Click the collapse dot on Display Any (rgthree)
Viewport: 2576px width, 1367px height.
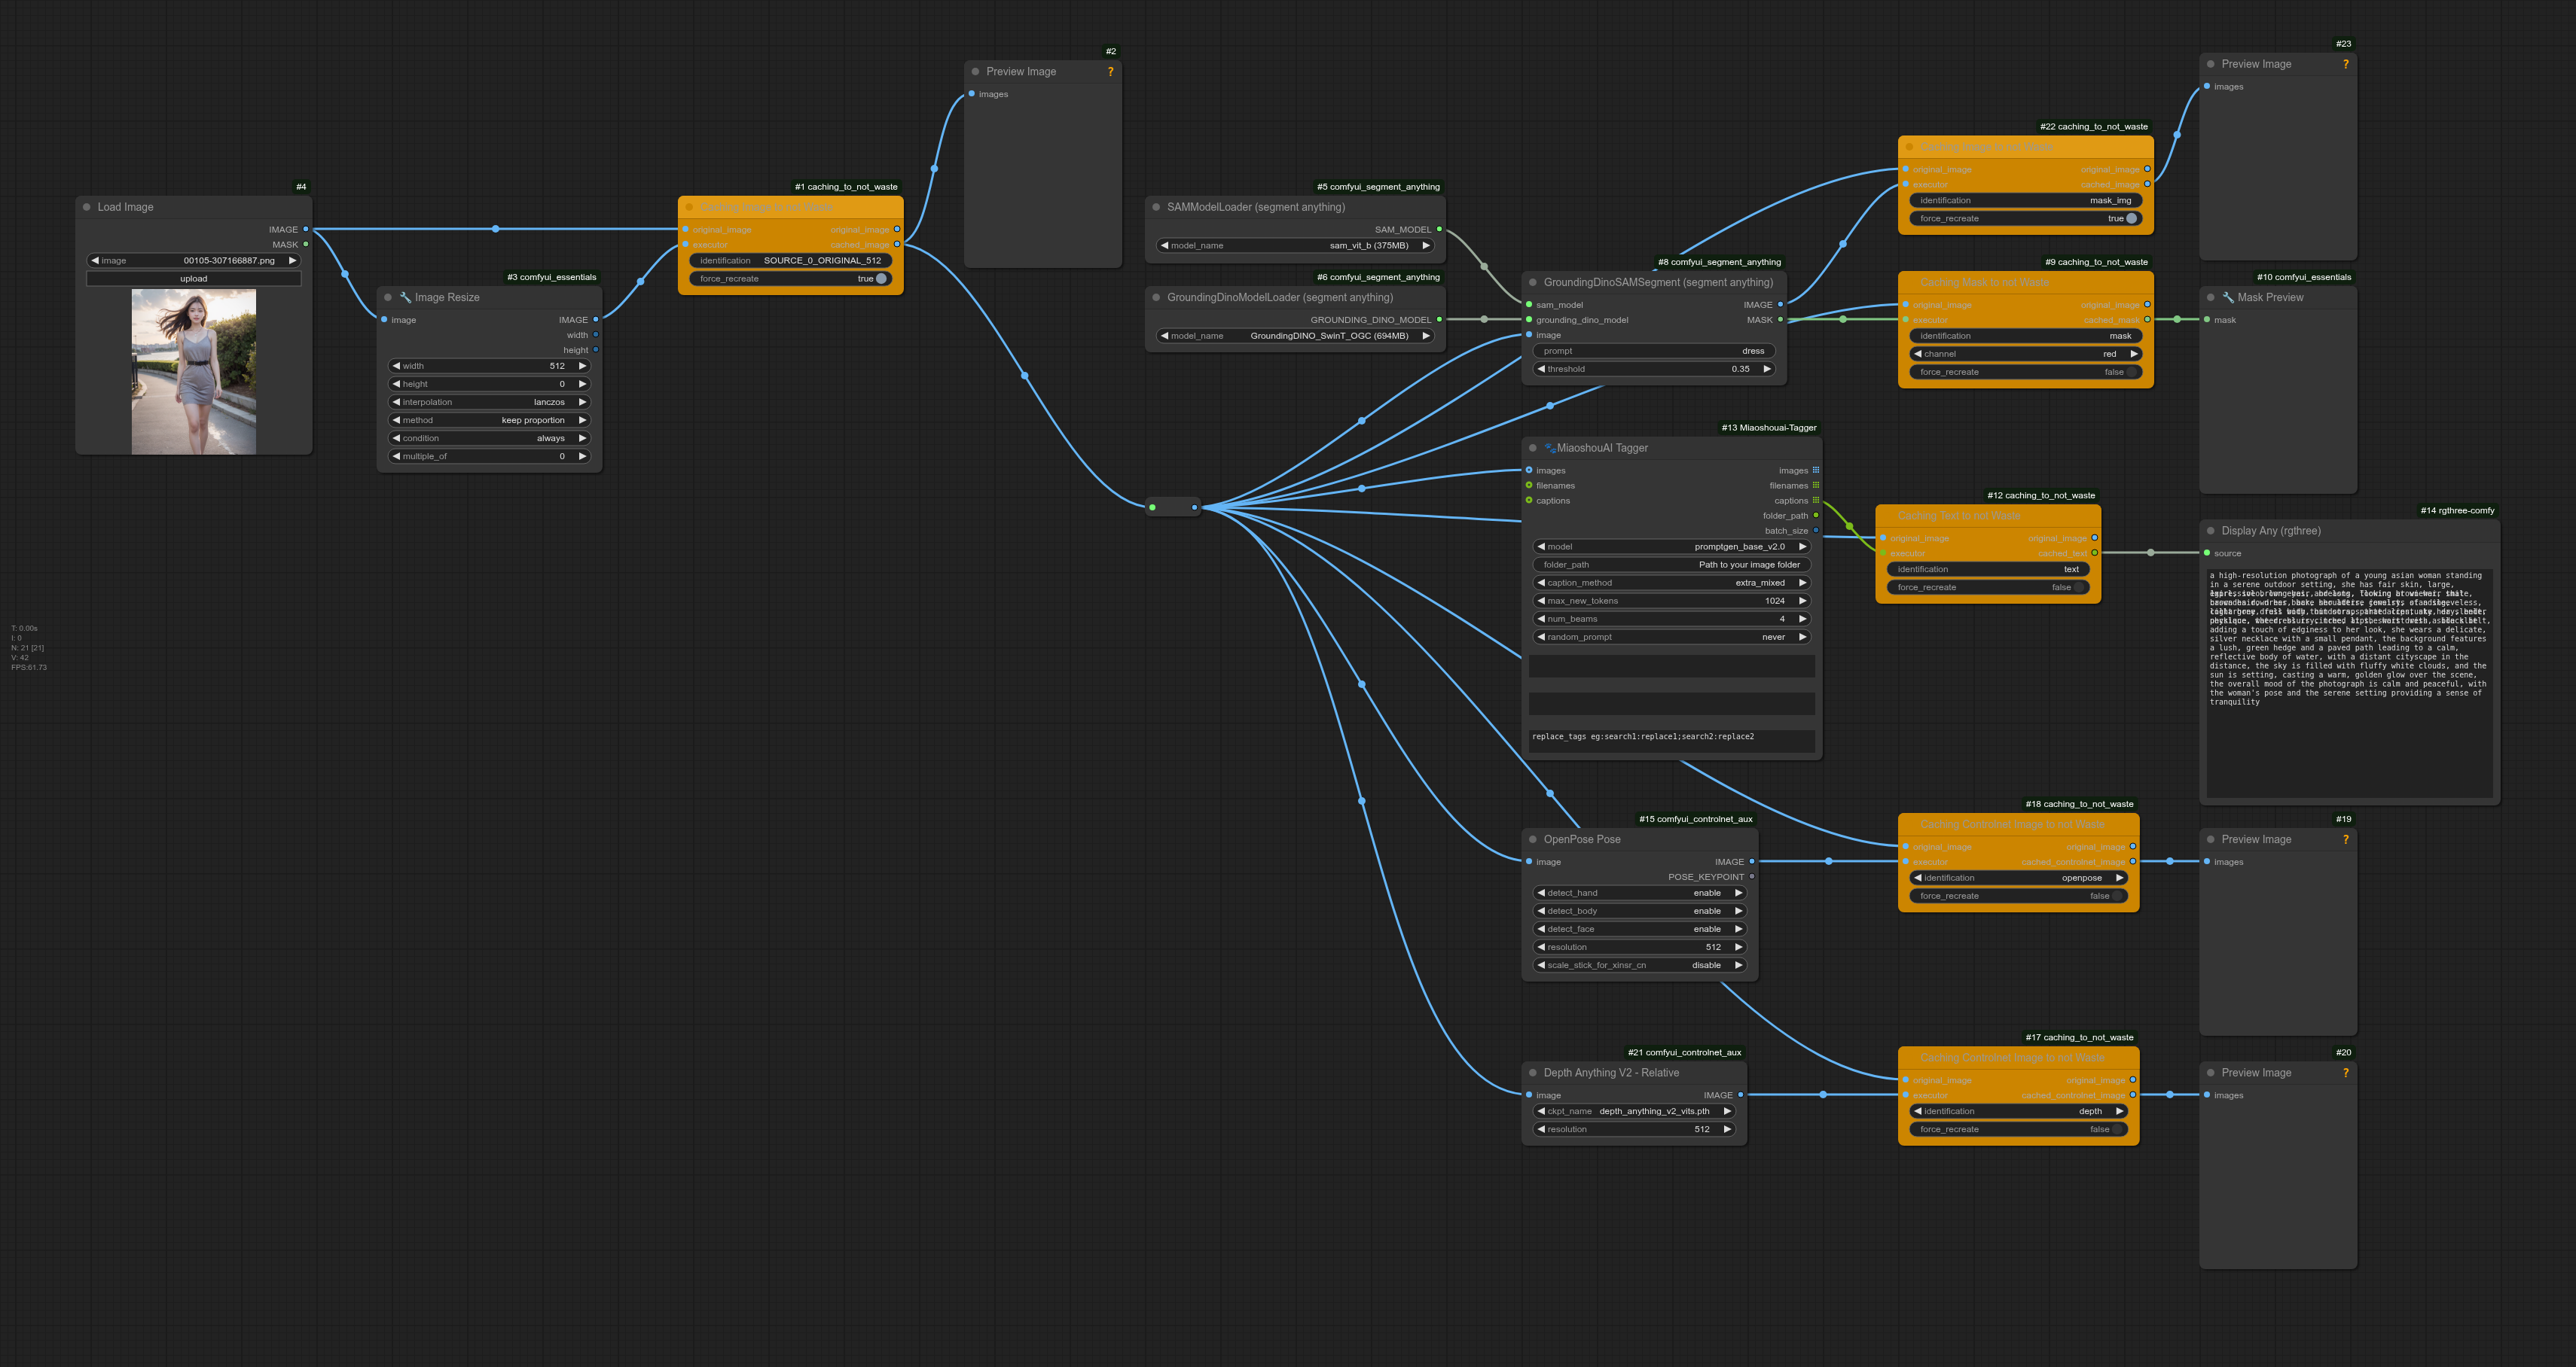coord(2211,531)
